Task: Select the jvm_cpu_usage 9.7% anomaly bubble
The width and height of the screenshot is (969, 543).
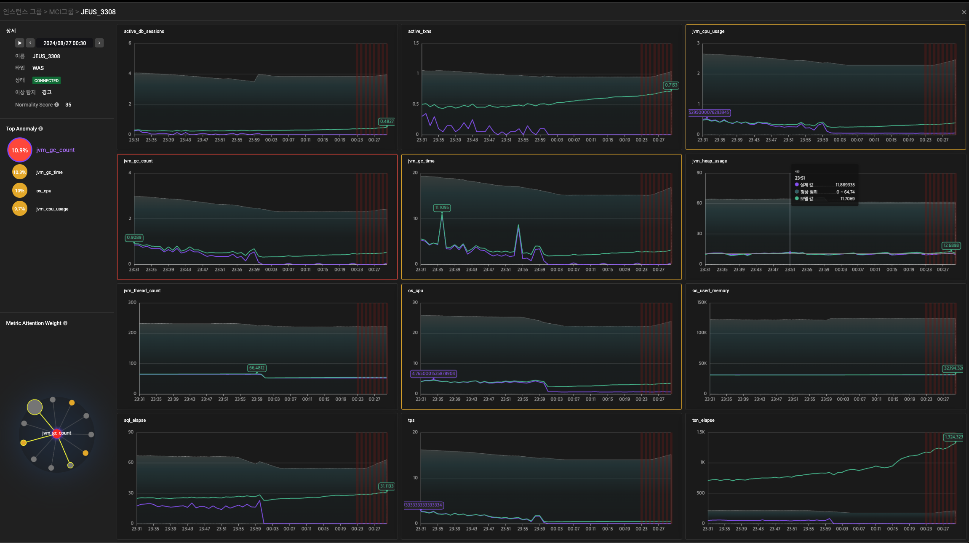Action: pos(20,209)
